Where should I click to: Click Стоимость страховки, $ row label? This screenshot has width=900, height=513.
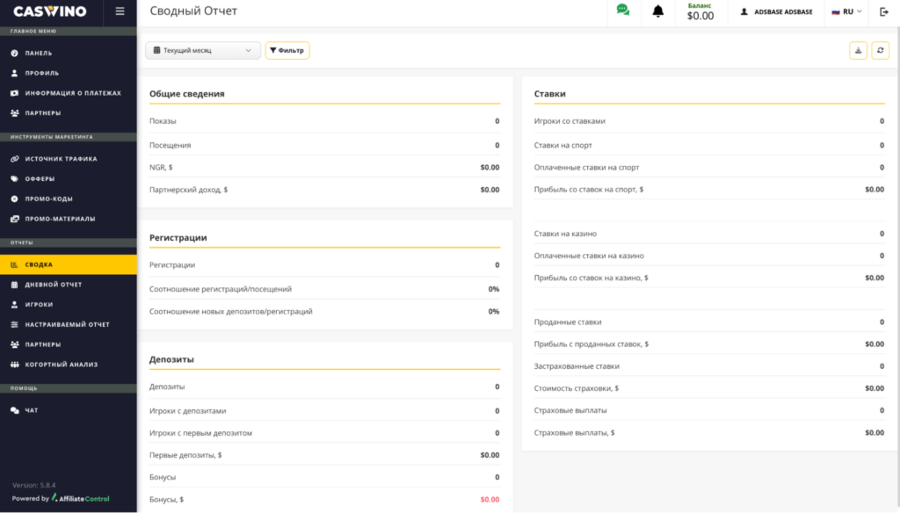577,388
